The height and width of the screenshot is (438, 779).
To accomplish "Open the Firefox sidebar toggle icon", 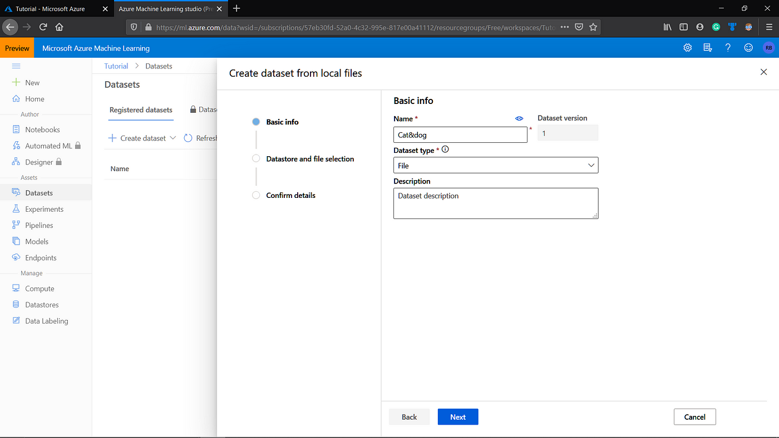I will point(683,27).
